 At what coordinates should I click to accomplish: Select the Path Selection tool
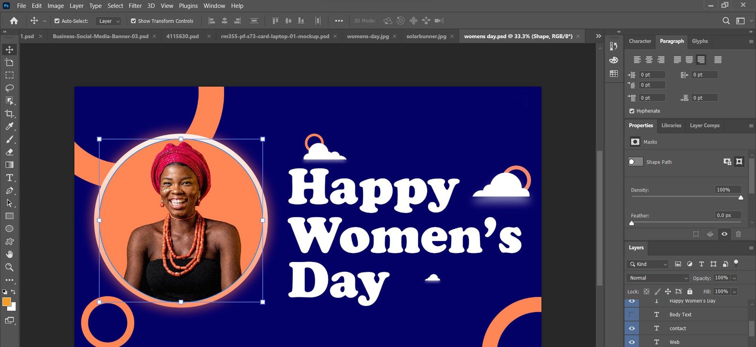(x=9, y=203)
